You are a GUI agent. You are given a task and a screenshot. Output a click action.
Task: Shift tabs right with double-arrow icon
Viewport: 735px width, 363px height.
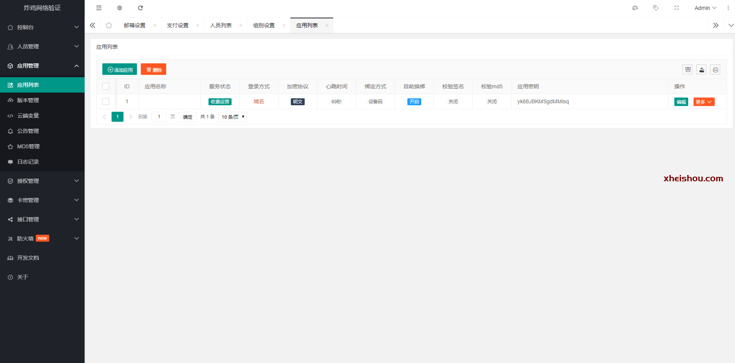point(716,25)
